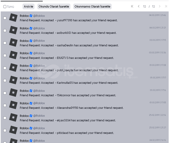Go to first page of messages
Image resolution: width=174 pixels, height=143 pixels.
tap(132, 6)
